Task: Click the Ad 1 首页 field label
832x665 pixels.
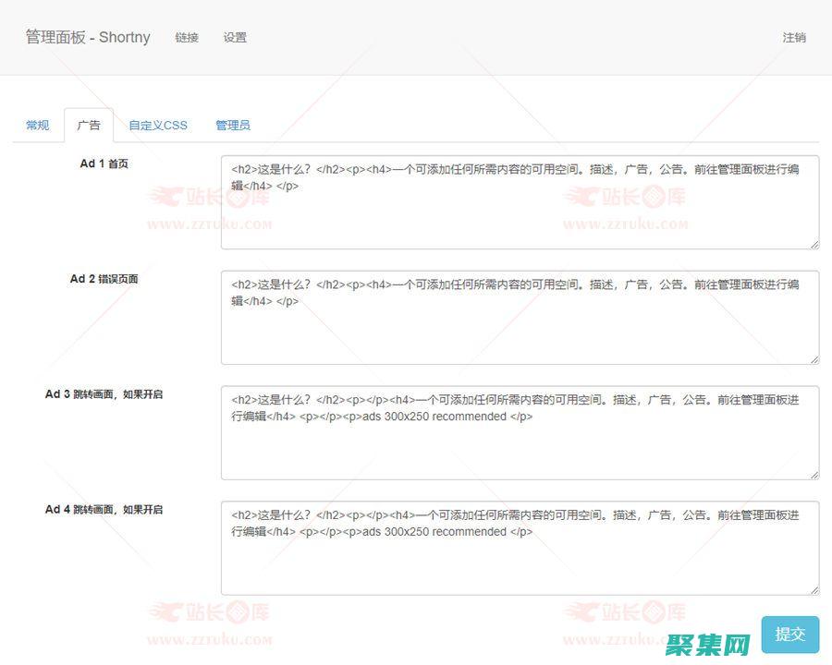Action: (x=104, y=163)
